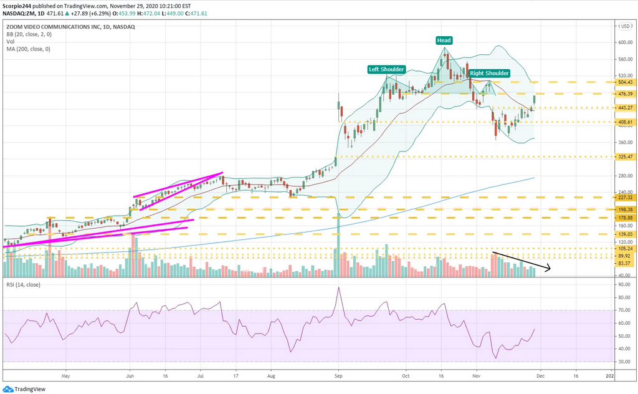Click the 70.00 RSI axis tick
The width and height of the screenshot is (638, 394).
pyautogui.click(x=624, y=310)
